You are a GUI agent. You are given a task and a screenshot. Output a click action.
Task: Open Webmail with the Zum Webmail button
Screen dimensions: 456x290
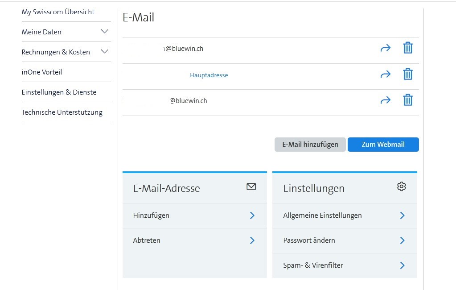[383, 144]
